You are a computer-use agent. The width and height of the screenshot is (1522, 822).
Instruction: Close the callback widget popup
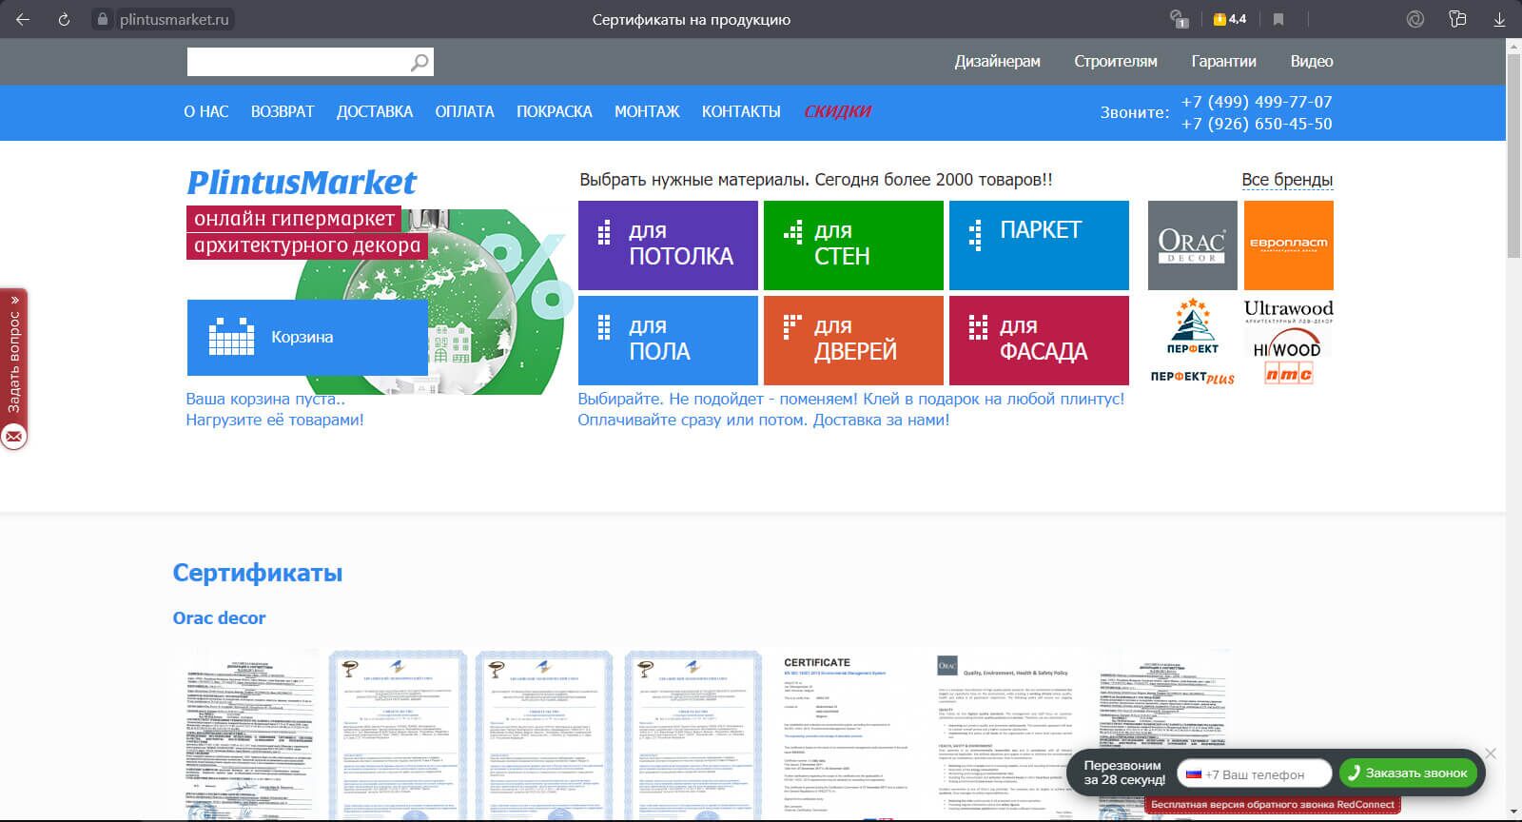click(x=1491, y=753)
